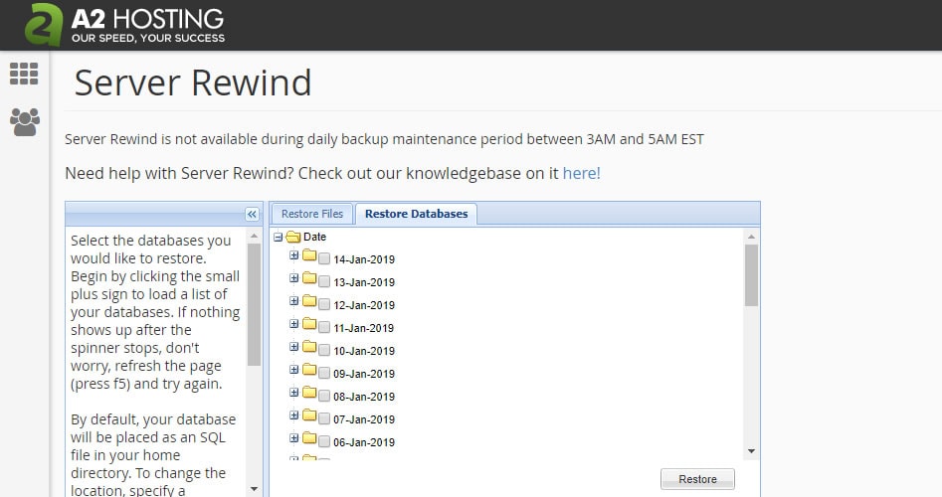Switch to the Restore Files tab
Screen dimensions: 942x497
[x=311, y=214]
